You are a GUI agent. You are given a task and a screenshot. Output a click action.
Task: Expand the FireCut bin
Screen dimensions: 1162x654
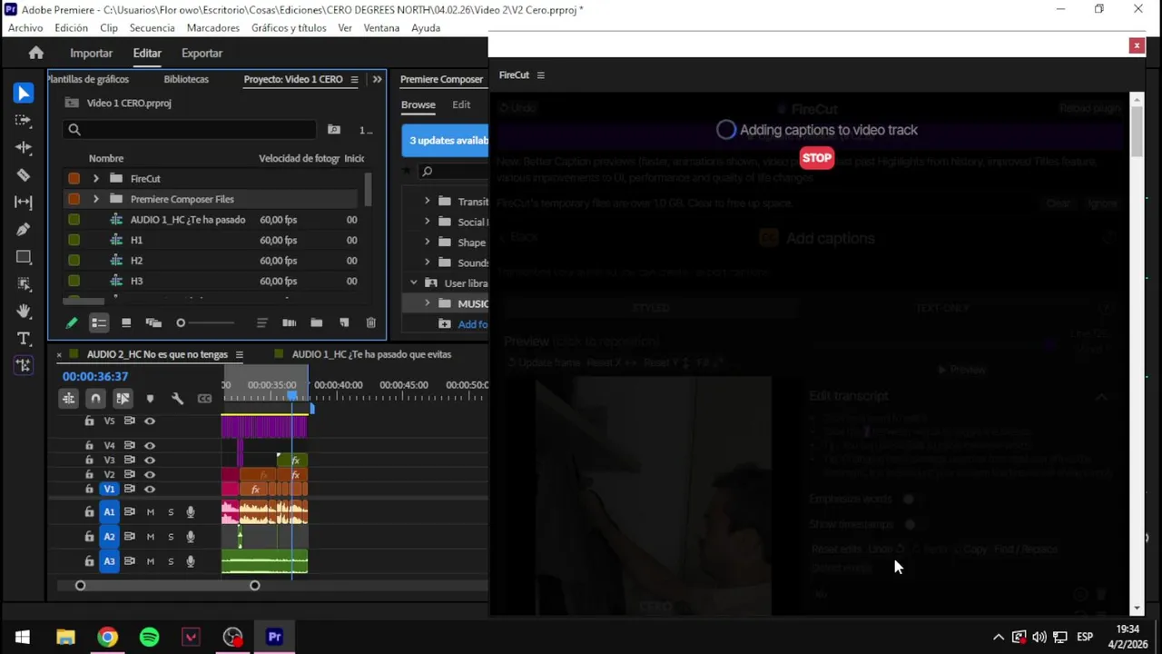pyautogui.click(x=95, y=179)
